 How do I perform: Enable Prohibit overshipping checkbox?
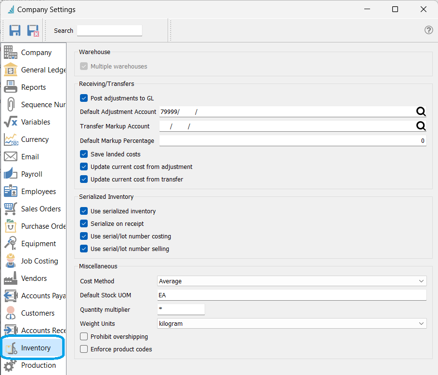click(x=84, y=337)
